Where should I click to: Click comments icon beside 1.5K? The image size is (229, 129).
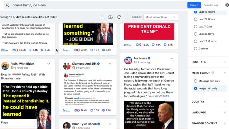pos(92,110)
